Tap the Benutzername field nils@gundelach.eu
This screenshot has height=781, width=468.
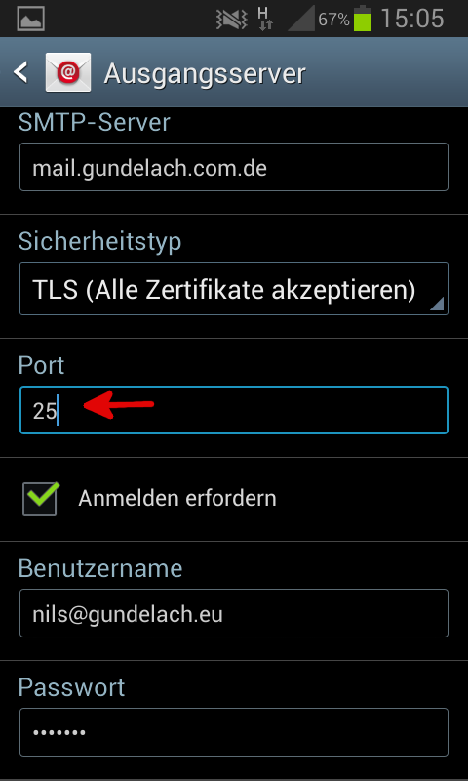click(x=234, y=613)
